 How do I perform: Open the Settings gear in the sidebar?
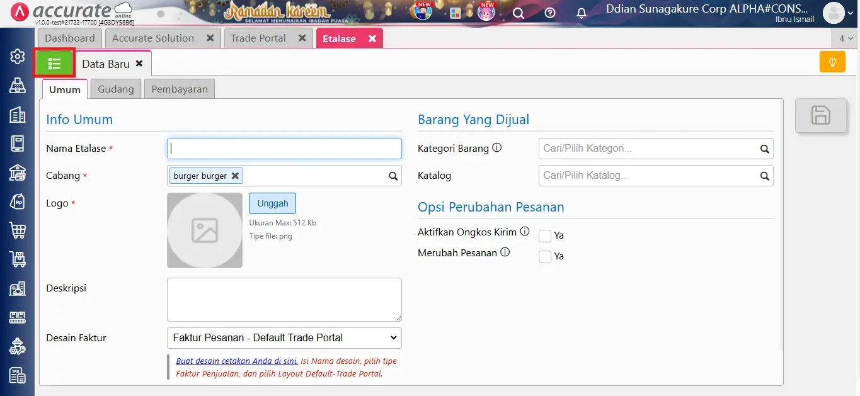click(x=17, y=56)
